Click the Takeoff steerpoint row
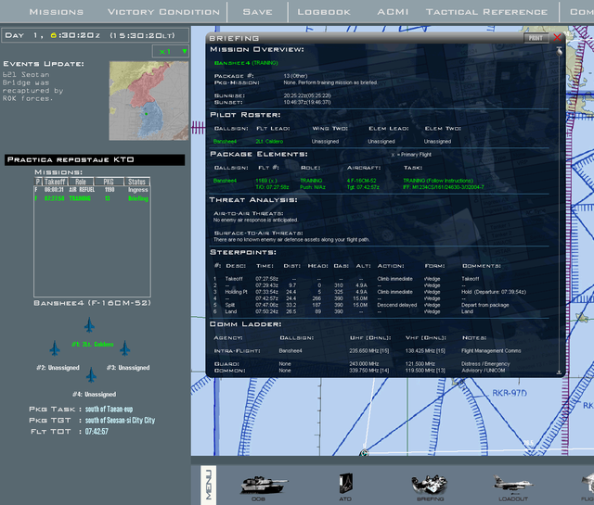 [346, 279]
